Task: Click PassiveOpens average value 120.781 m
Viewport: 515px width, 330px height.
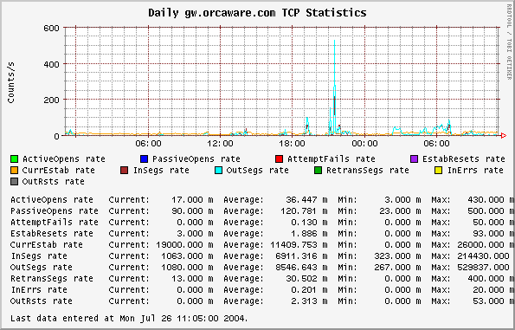Action: click(304, 211)
